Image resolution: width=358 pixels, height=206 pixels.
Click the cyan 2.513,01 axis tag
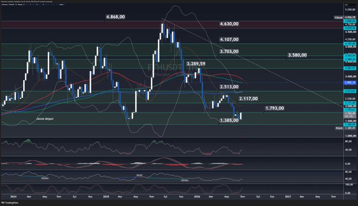click(x=350, y=91)
